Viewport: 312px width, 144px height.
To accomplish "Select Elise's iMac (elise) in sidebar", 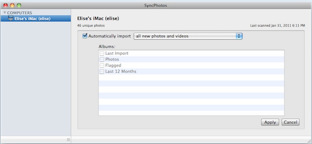I will [35, 19].
